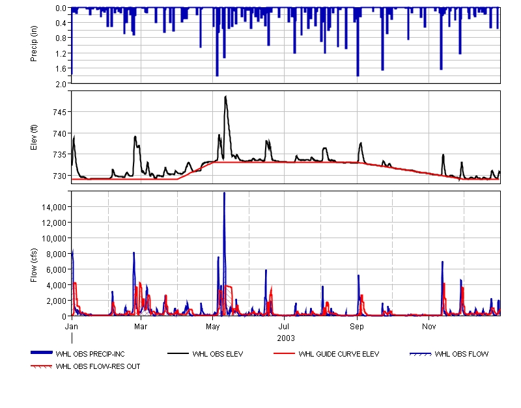Click the 10,000 tick label on flow axis

[54, 239]
